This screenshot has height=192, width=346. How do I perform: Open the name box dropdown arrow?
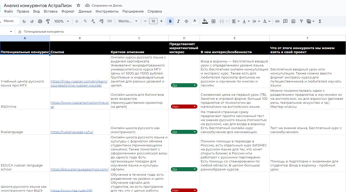click(11, 32)
